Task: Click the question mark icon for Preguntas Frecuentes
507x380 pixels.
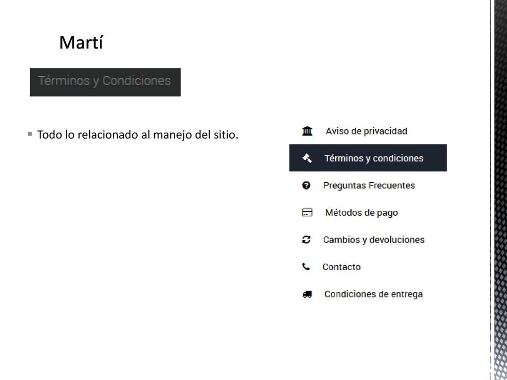Action: click(306, 185)
